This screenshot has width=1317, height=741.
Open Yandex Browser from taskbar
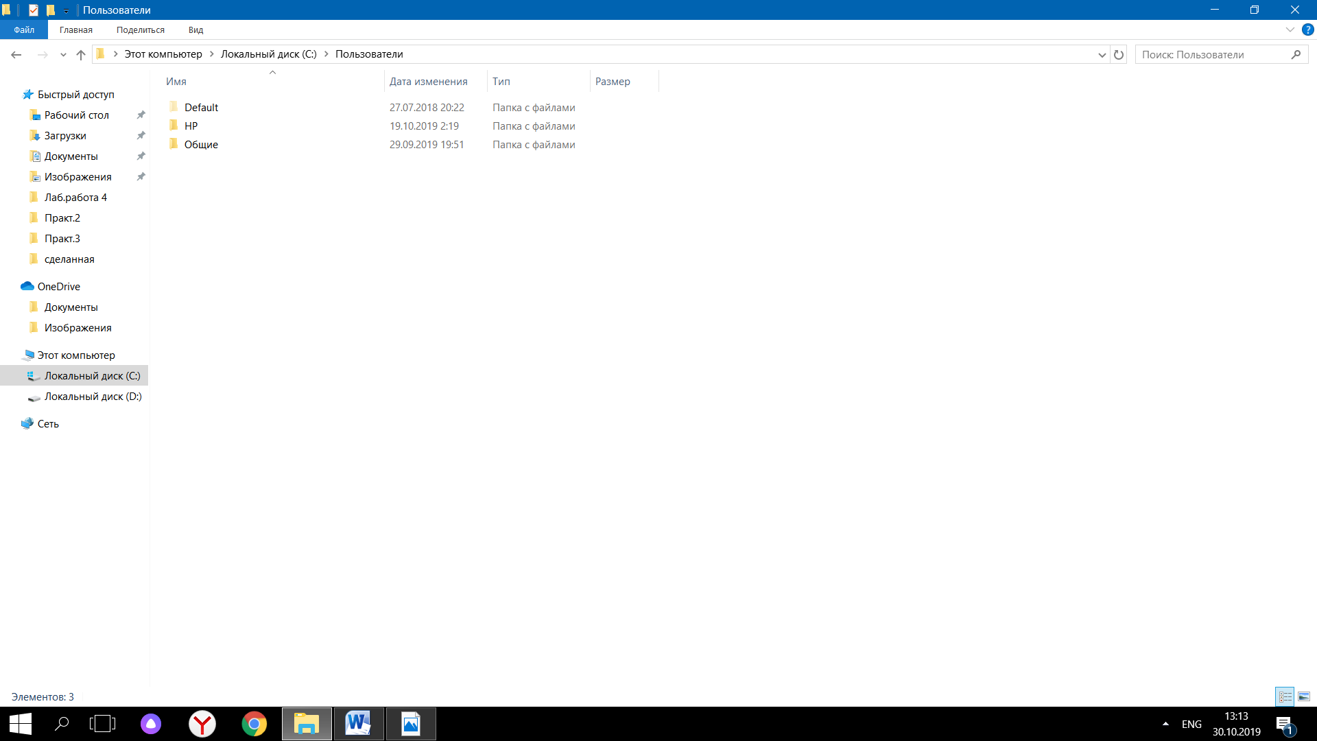[x=202, y=724]
